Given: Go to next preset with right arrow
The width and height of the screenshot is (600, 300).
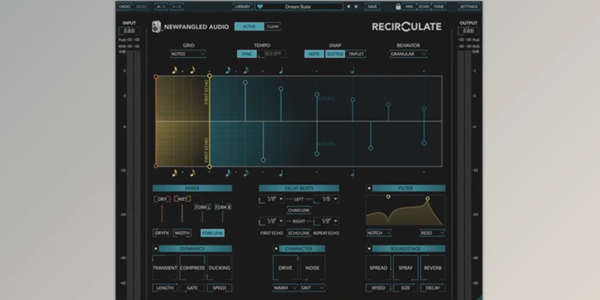Looking at the screenshot, I should point(356,7).
